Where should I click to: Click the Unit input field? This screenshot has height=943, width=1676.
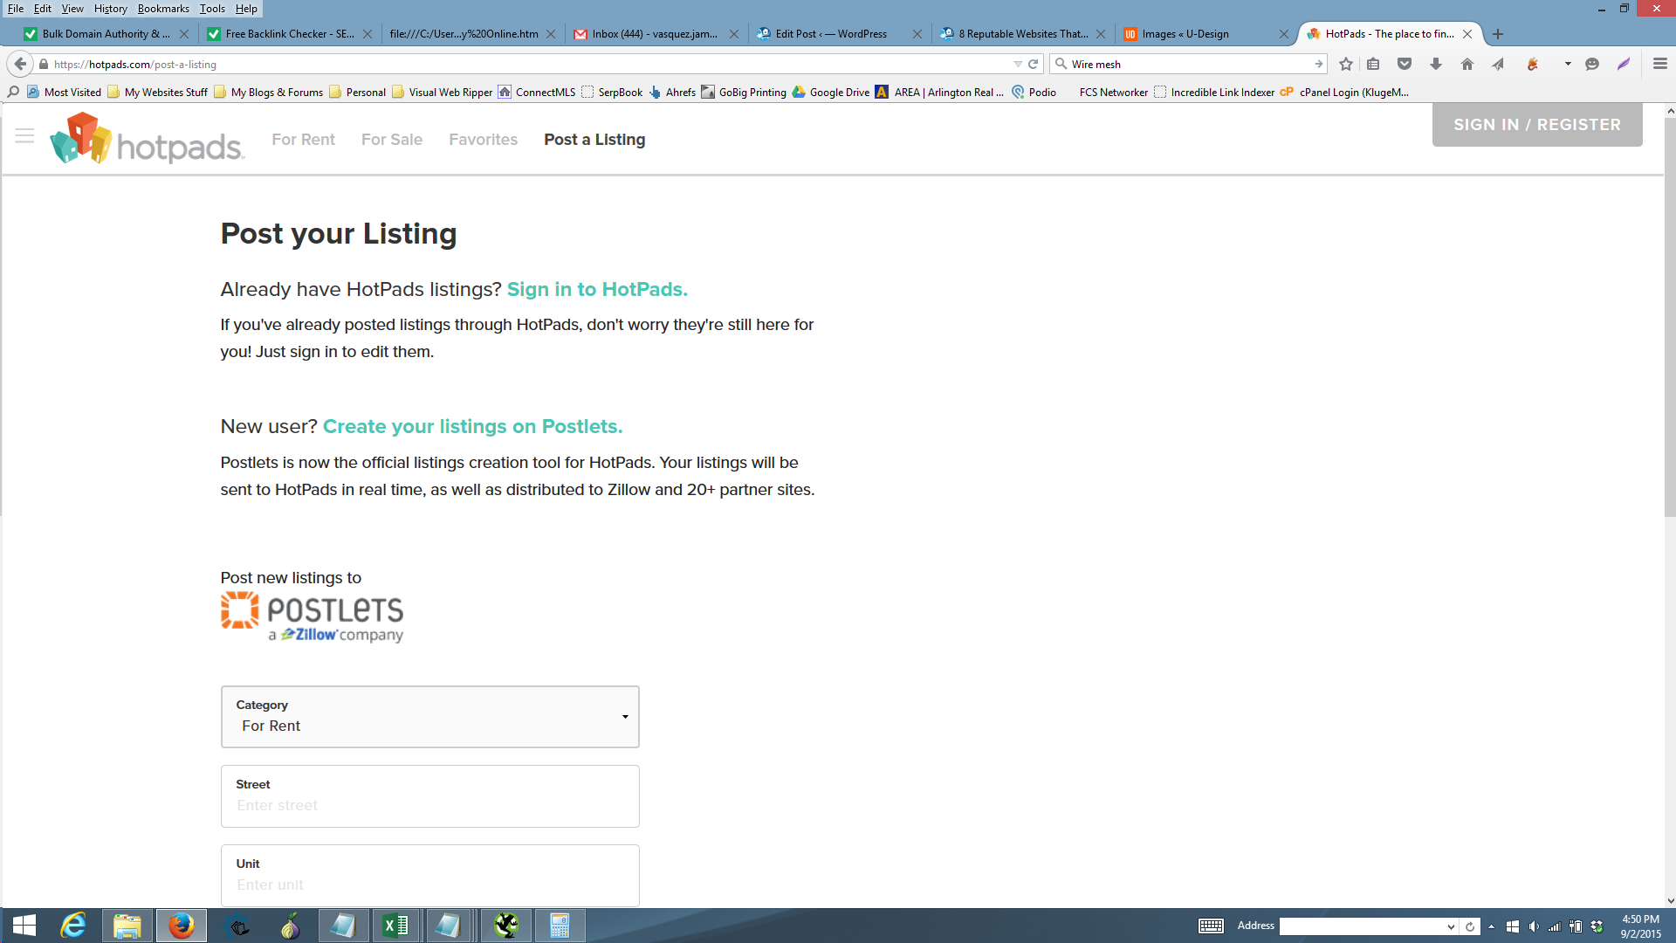click(x=430, y=876)
